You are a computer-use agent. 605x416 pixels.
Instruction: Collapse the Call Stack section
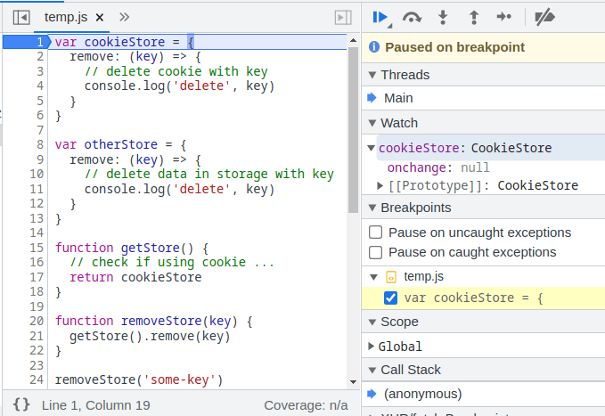372,370
